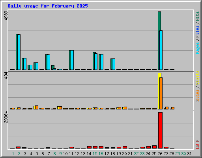202x158 pixels.
Task: Select the orange sites bar for day 27
Action: point(167,108)
